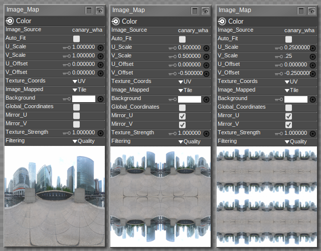Click Image_Source canary_wha in the middle panel

[x=193, y=31]
